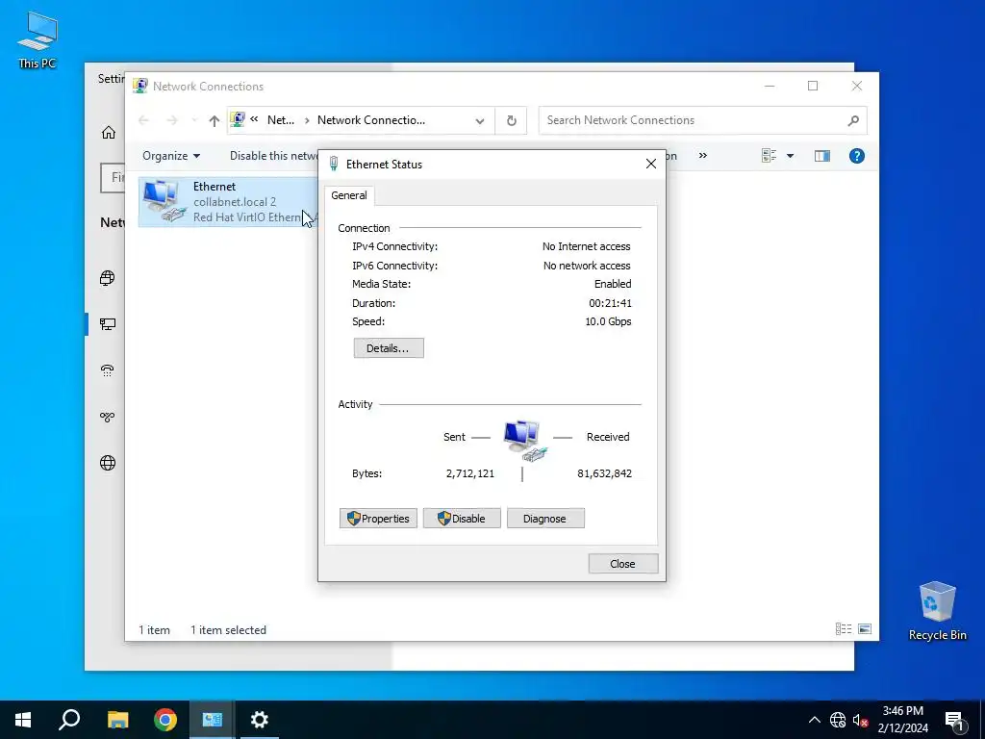This screenshot has width=985, height=739.
Task: Change your view icon in toolbar
Action: click(769, 156)
